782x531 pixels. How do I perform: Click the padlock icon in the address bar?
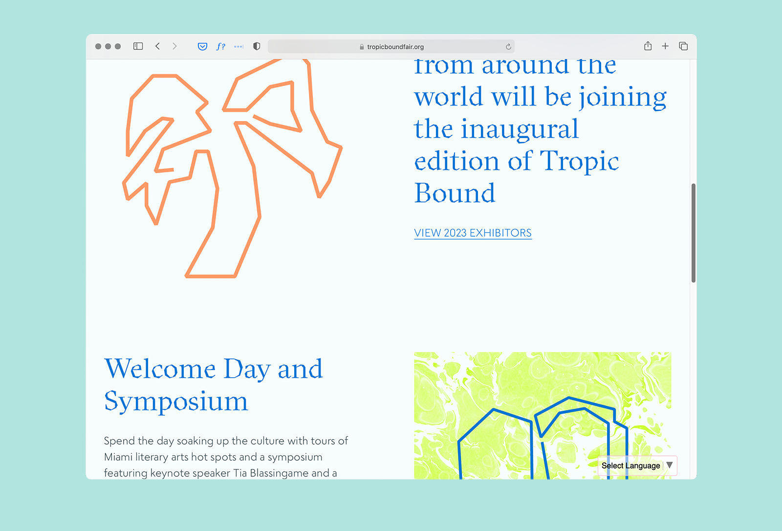coord(361,46)
